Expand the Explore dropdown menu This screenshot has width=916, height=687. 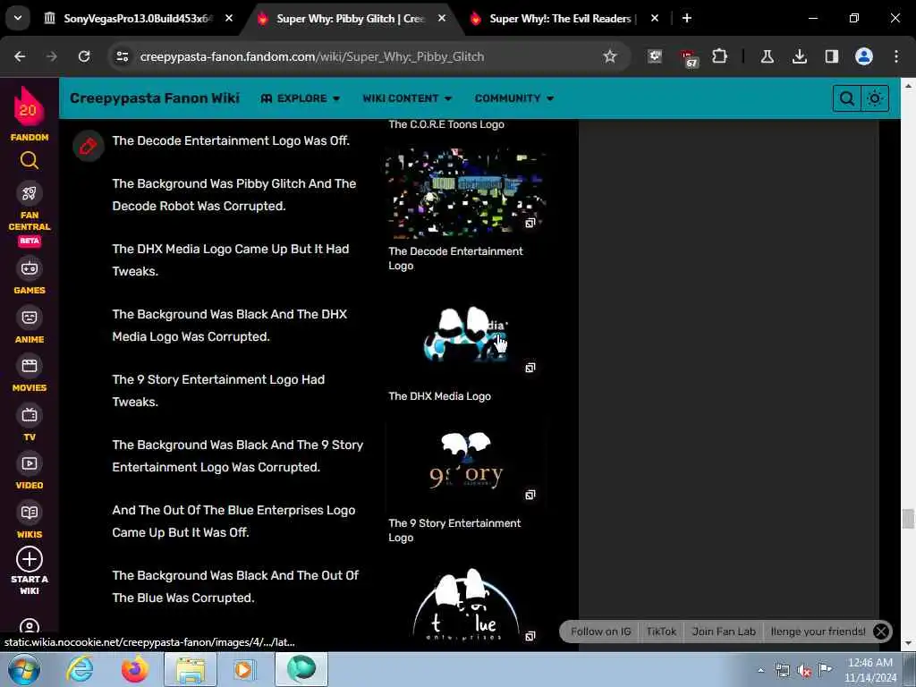click(x=301, y=98)
